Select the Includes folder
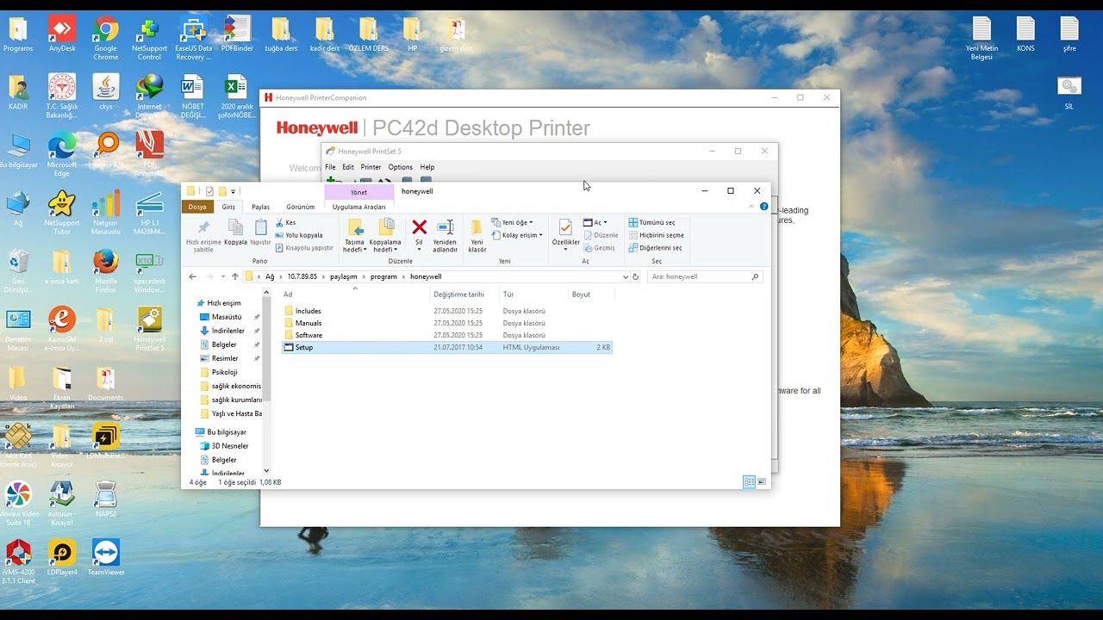This screenshot has height=620, width=1103. pyautogui.click(x=308, y=311)
